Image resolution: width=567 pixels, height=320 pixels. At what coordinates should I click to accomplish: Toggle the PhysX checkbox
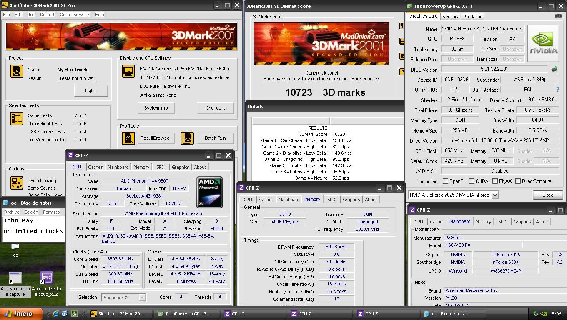495,181
